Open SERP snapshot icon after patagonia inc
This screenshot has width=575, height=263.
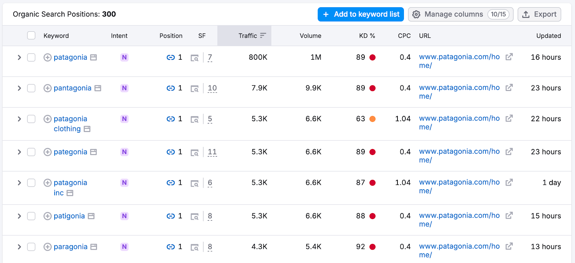click(x=70, y=193)
